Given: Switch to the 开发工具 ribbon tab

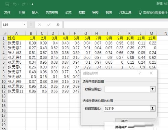Looking at the screenshot, I should (x=125, y=12).
